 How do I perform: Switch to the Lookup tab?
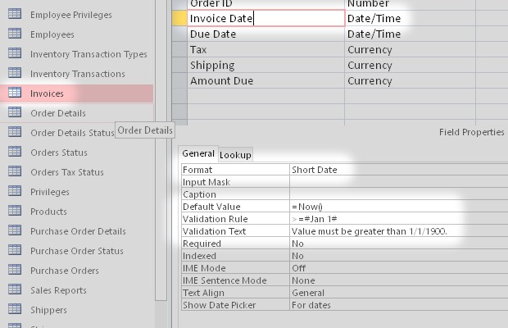(236, 154)
